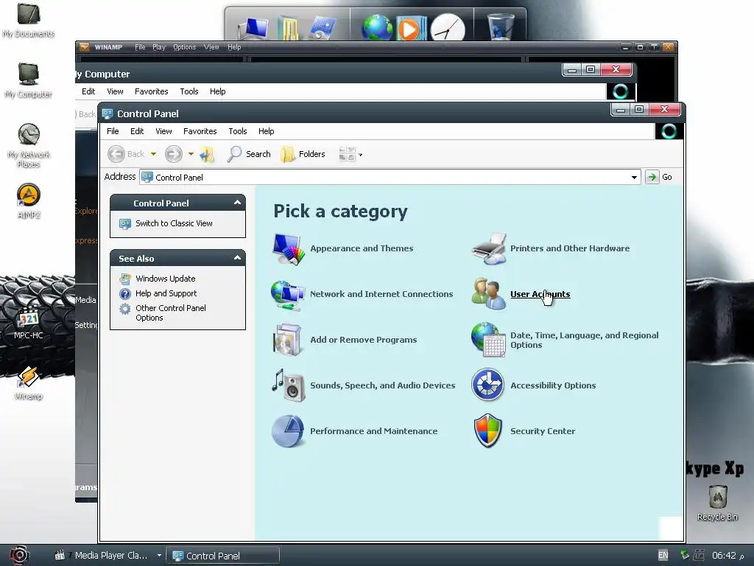The width and height of the screenshot is (754, 566).
Task: Open the Winamp Options menu
Action: (x=184, y=47)
